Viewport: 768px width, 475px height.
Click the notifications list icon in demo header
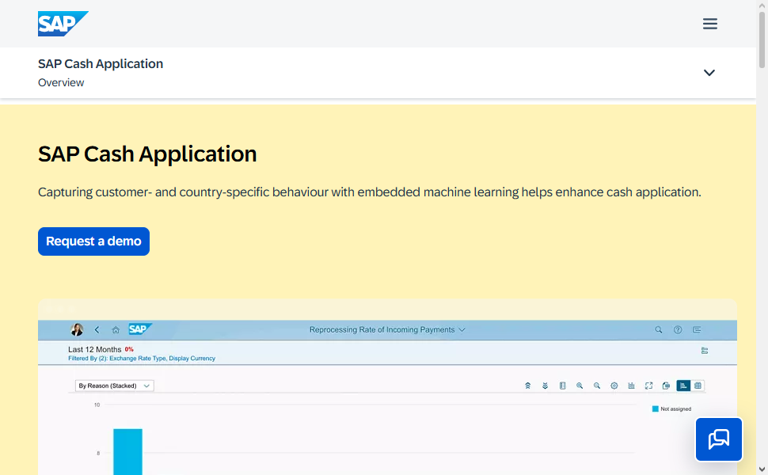click(x=697, y=329)
